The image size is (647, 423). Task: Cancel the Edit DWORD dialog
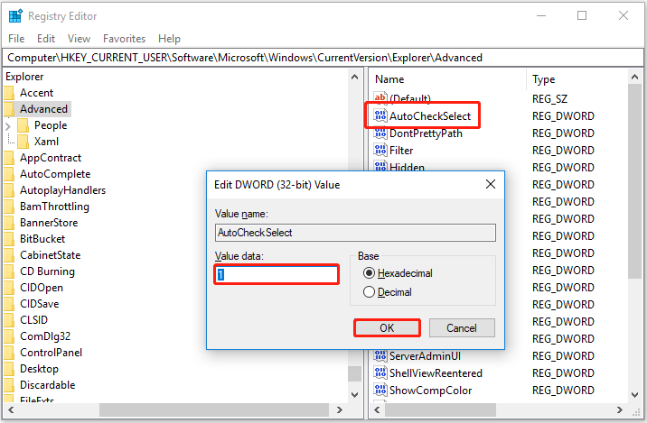pyautogui.click(x=462, y=328)
